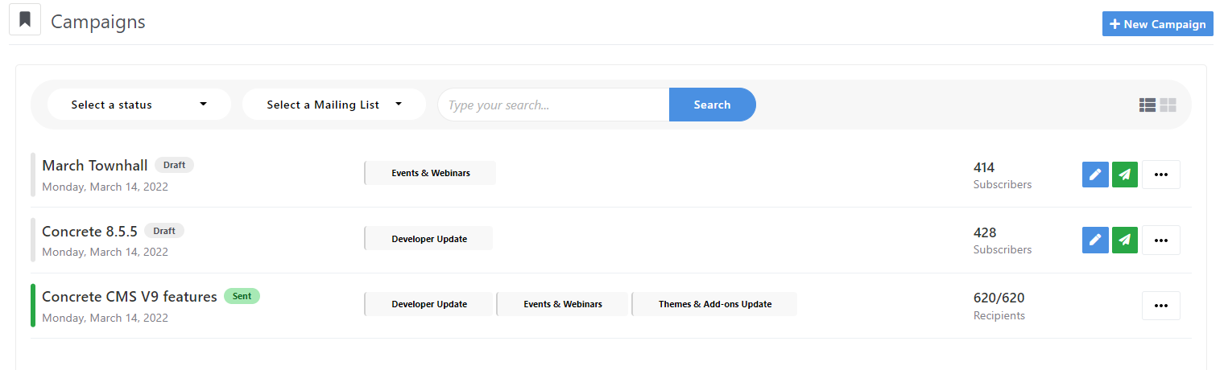Send the March Townhall campaign
Image resolution: width=1224 pixels, height=370 pixels.
pos(1124,175)
